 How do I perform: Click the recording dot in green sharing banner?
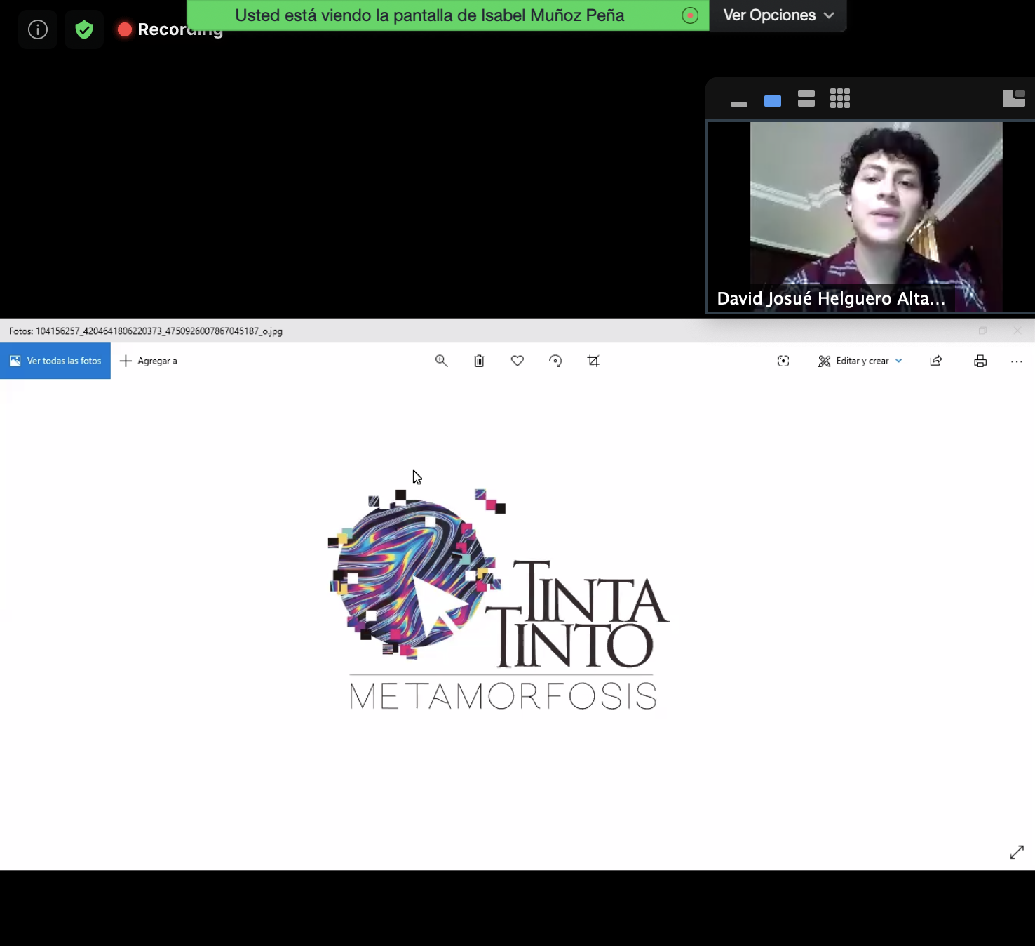[690, 15]
